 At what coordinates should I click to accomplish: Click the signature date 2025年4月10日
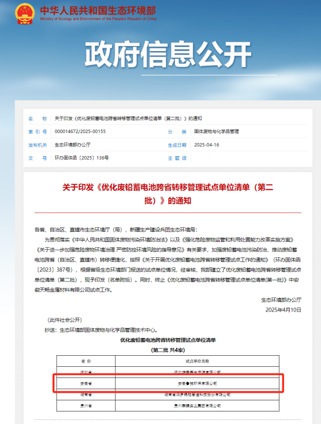pyautogui.click(x=283, y=310)
